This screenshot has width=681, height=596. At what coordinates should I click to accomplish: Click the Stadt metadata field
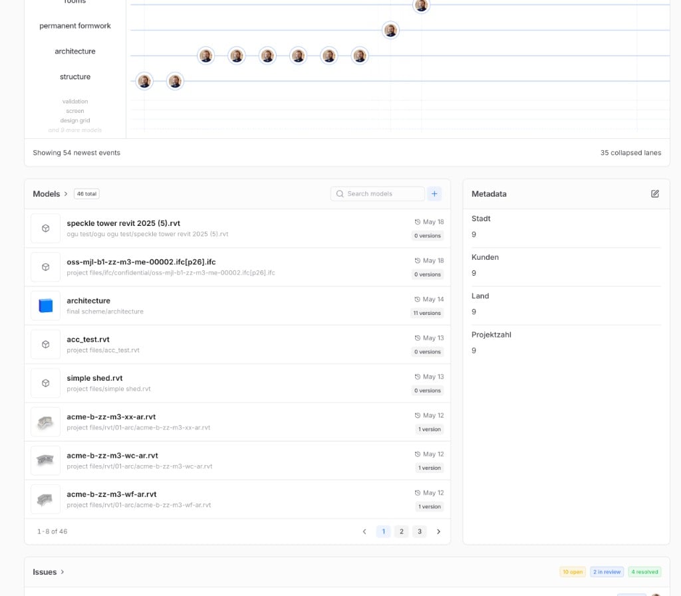pos(567,227)
